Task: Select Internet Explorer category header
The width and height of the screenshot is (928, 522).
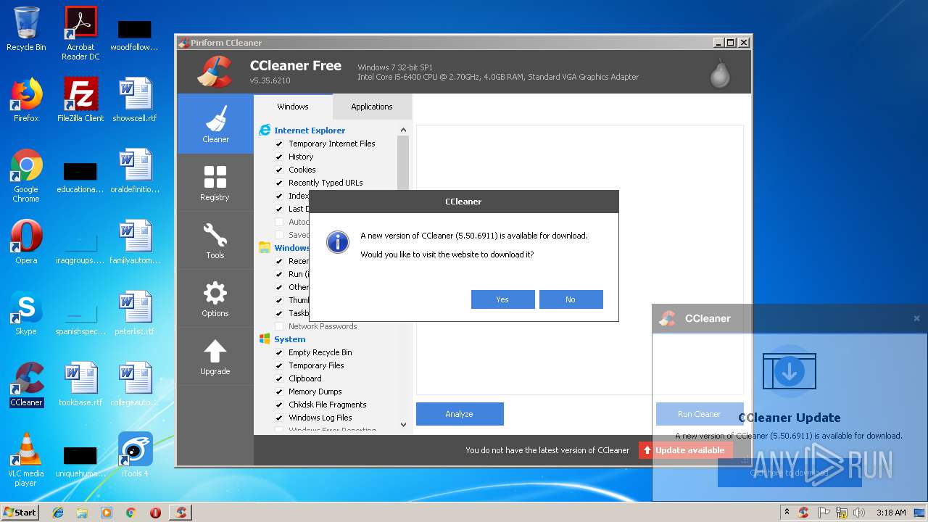Action: click(x=310, y=130)
